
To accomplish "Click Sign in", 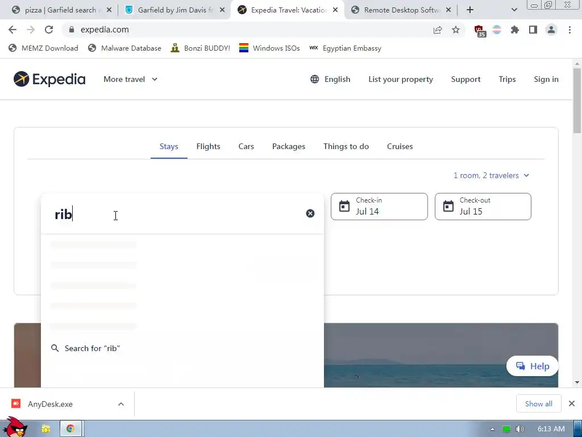I will coord(546,79).
